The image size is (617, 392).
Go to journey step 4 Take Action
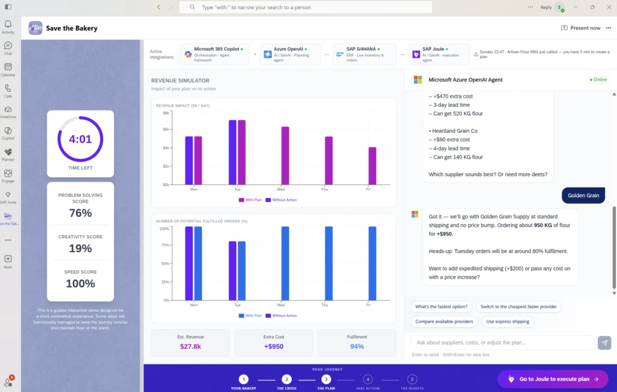[368, 379]
